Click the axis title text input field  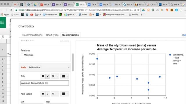[x=45, y=83]
